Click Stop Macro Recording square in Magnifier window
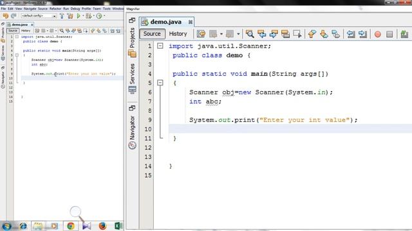Viewport: 412px width, 231px height. (389, 34)
